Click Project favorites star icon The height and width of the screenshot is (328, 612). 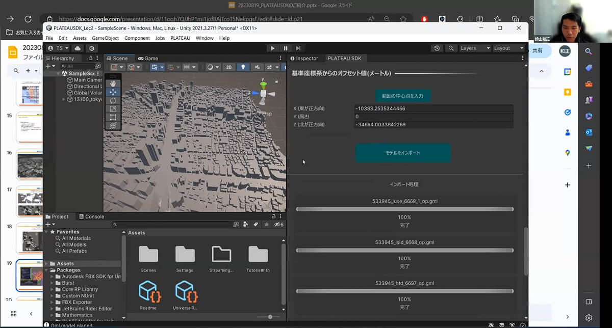[x=266, y=224]
